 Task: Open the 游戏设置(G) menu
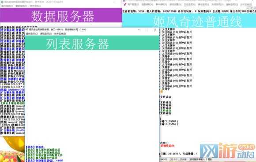[x=175, y=4]
